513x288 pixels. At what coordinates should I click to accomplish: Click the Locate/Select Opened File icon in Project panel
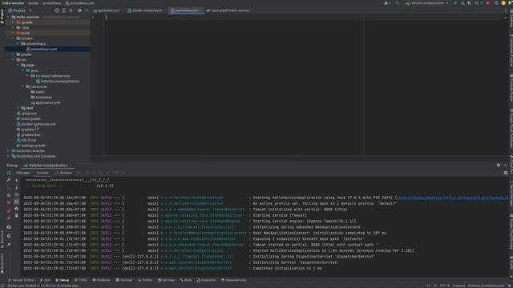pyautogui.click(x=57, y=10)
